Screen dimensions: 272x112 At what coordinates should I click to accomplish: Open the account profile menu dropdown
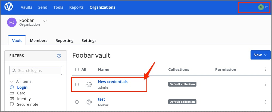point(263,7)
